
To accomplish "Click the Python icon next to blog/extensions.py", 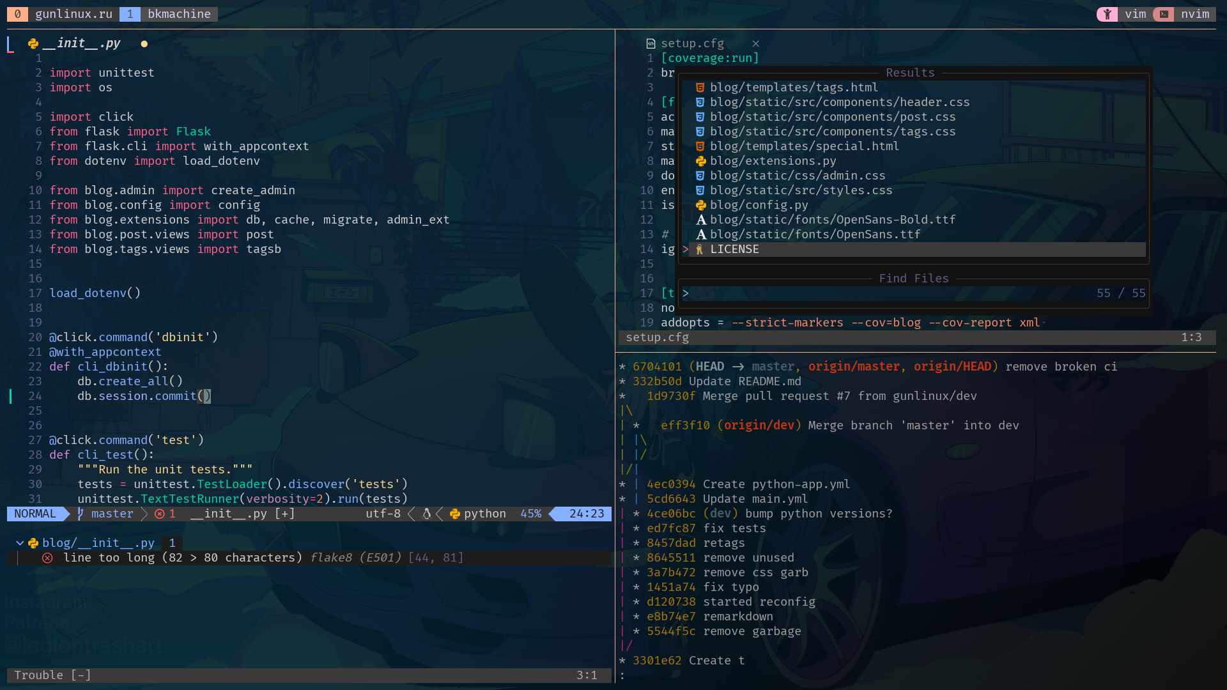I will (700, 161).
